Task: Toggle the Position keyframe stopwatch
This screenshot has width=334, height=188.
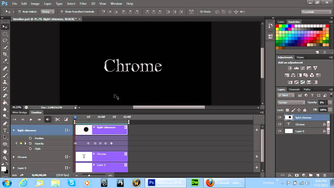Action: point(30,138)
